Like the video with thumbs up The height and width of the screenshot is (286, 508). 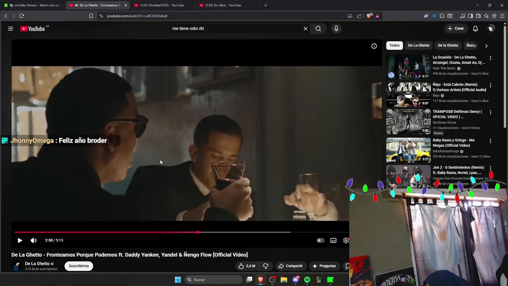point(246,266)
